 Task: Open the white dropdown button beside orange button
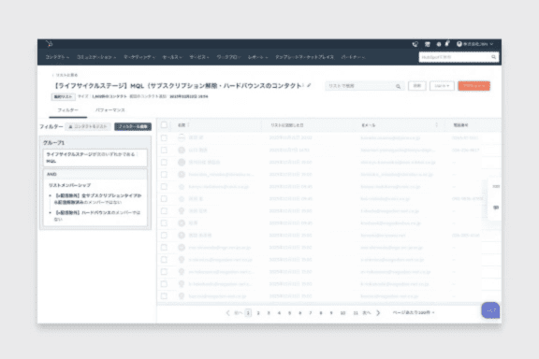coord(442,86)
